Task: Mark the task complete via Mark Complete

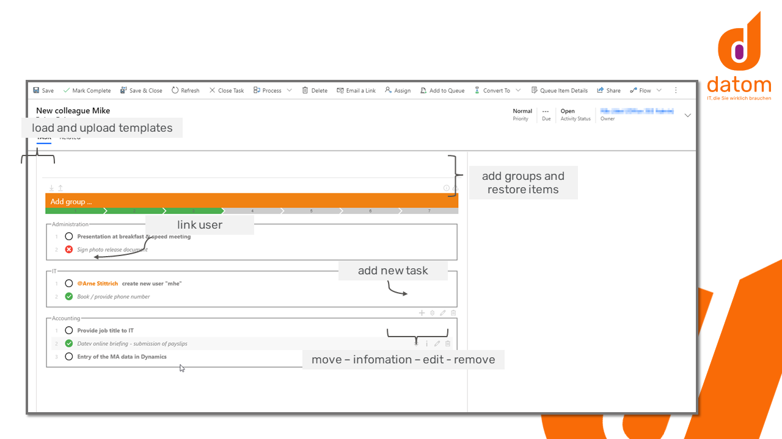Action: [x=87, y=90]
